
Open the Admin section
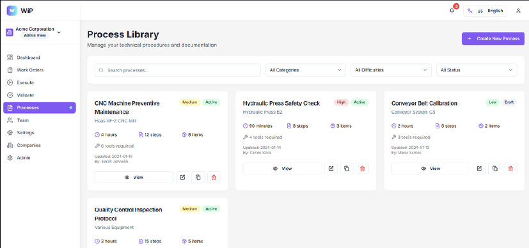[40, 158]
